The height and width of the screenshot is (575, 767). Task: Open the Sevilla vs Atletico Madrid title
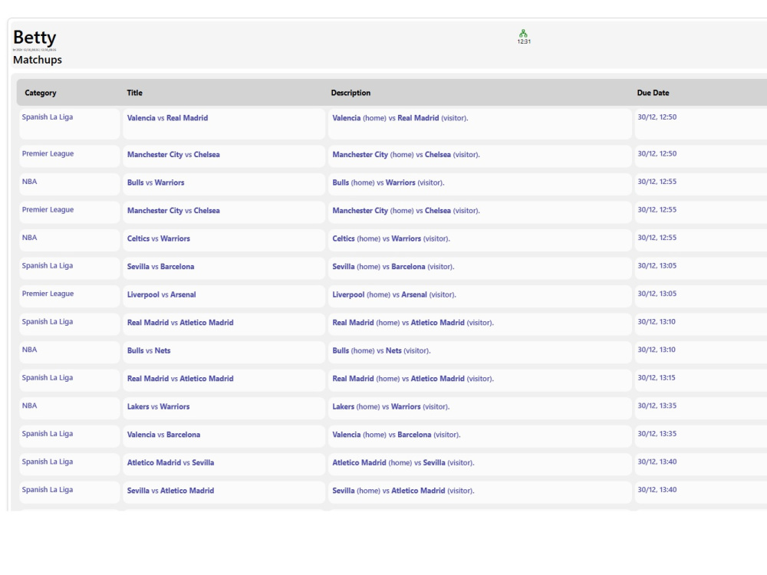[x=170, y=491]
